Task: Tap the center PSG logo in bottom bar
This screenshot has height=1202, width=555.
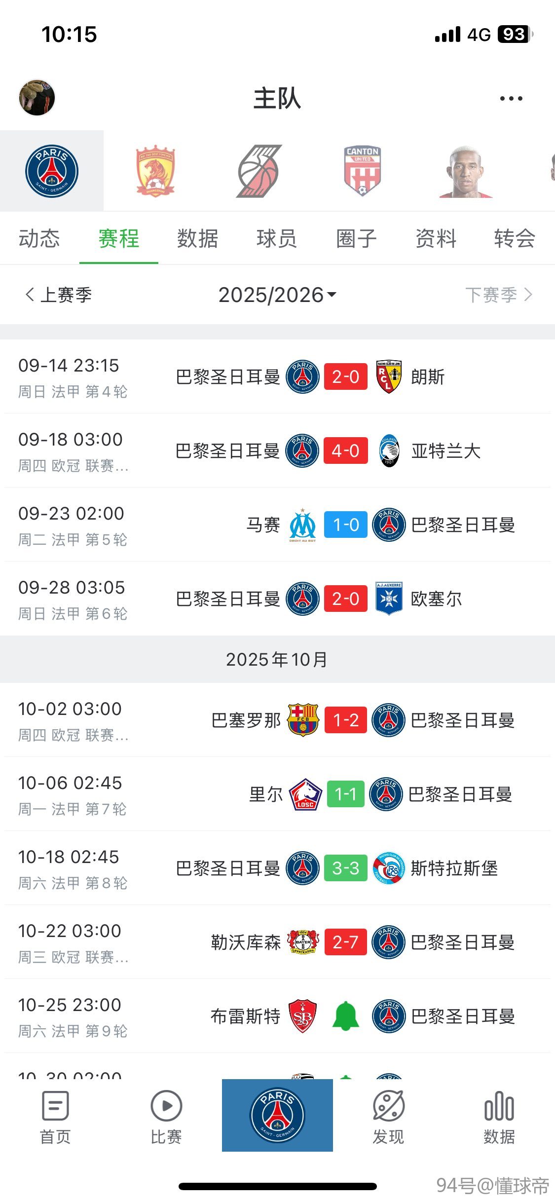Action: tap(277, 1115)
